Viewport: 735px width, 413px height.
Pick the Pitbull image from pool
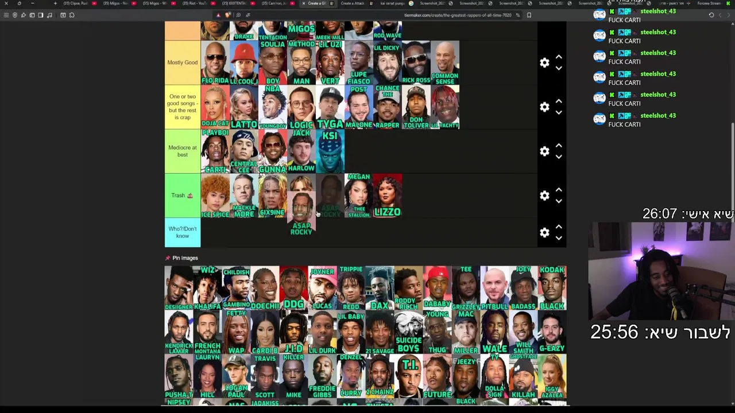coord(494,288)
